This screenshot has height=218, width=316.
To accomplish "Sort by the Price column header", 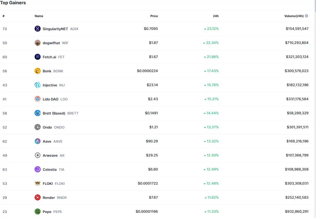I will pyautogui.click(x=154, y=16).
